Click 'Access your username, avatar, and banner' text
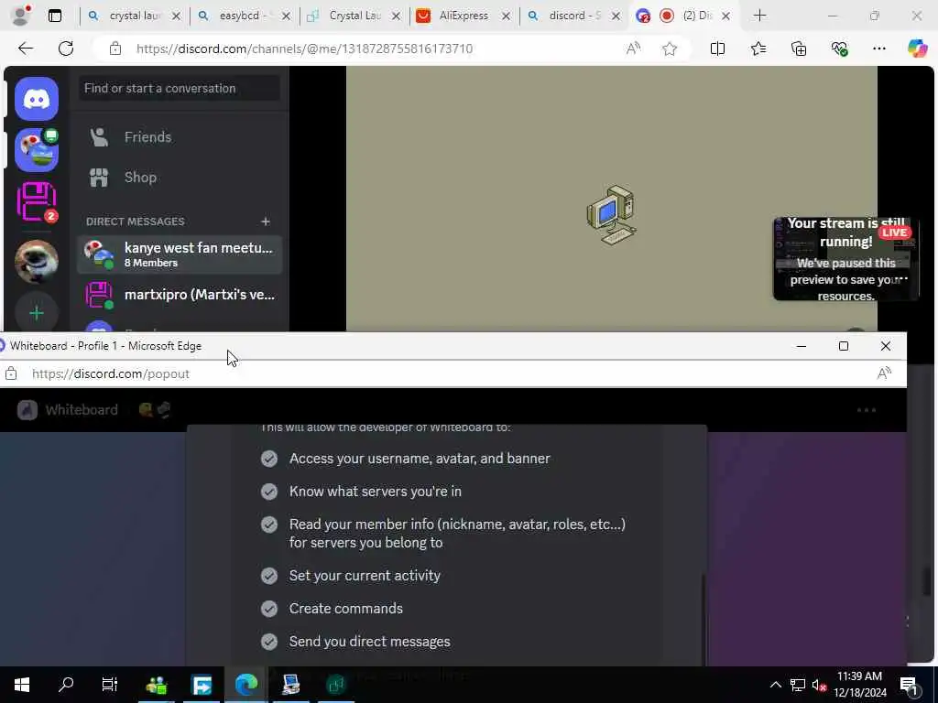 click(420, 459)
